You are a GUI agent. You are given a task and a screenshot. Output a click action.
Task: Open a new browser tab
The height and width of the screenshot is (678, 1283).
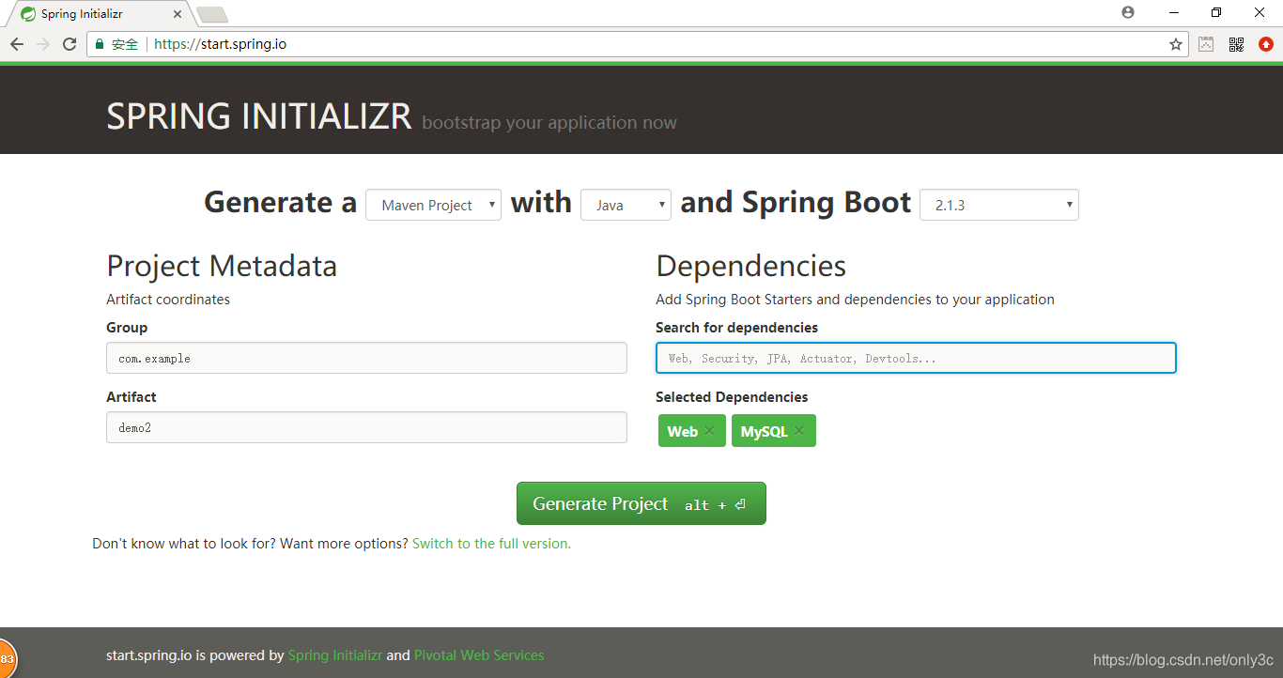click(x=212, y=15)
